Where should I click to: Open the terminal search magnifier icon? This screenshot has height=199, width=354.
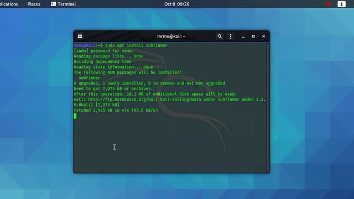coord(220,36)
